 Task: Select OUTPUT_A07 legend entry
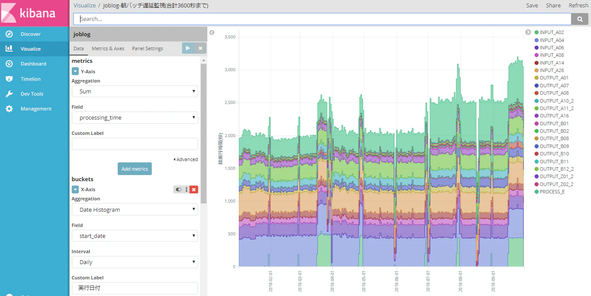point(552,86)
